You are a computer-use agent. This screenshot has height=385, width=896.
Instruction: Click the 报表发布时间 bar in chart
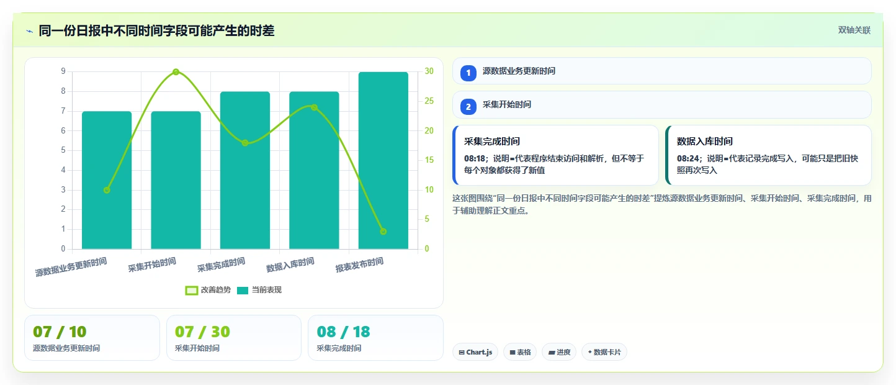pos(383,160)
